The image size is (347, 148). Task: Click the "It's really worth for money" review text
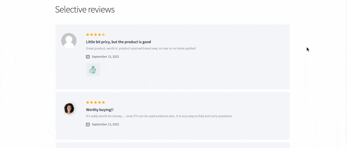coord(159,116)
